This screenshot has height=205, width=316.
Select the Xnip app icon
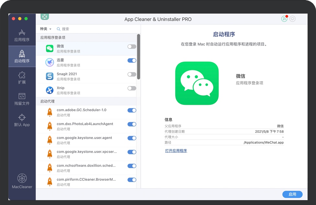pyautogui.click(x=50, y=90)
